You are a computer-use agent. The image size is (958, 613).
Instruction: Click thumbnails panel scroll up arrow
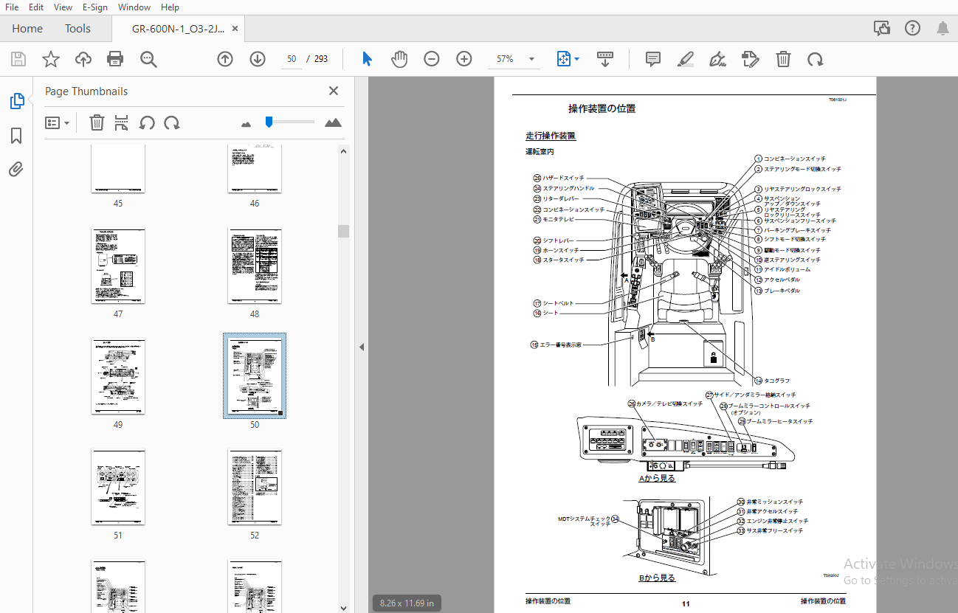click(x=343, y=151)
